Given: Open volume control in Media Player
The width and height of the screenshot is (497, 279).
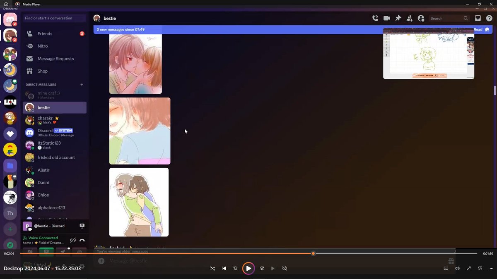Looking at the screenshot, I should 457,268.
